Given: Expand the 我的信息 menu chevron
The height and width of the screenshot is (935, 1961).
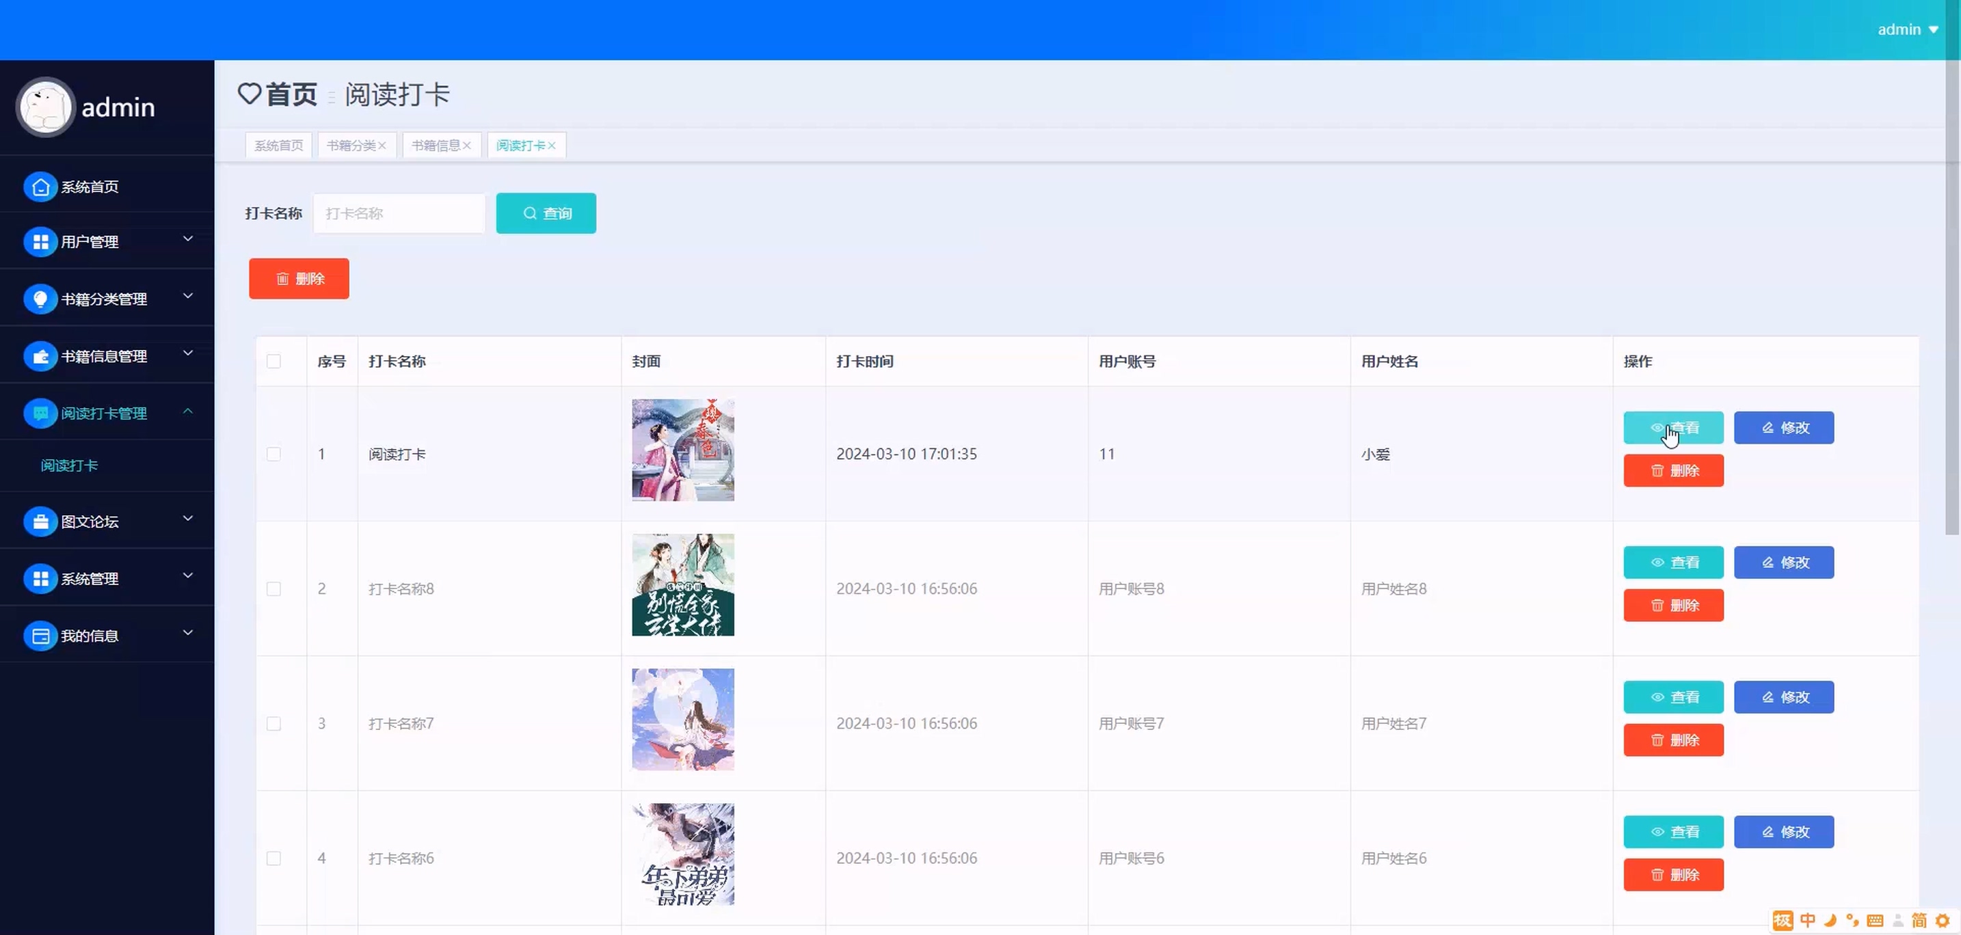Looking at the screenshot, I should (187, 633).
